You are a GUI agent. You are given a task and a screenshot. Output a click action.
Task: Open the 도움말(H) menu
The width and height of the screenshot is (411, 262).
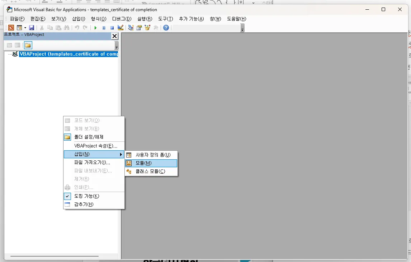236,19
